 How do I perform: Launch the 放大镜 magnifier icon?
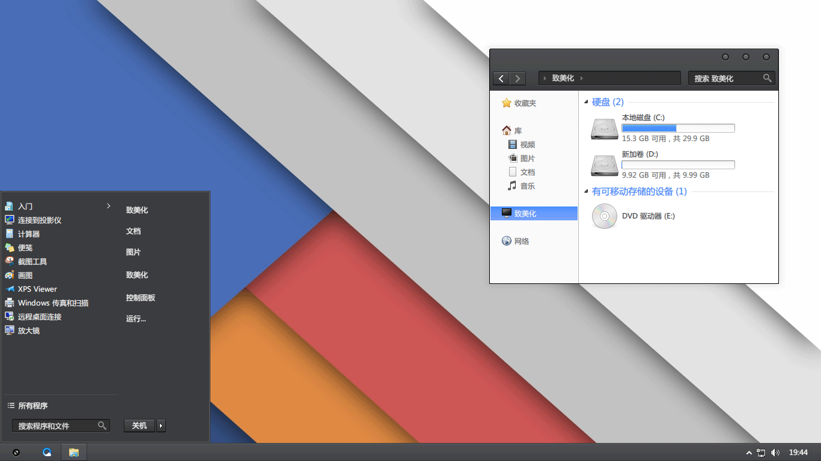point(10,331)
